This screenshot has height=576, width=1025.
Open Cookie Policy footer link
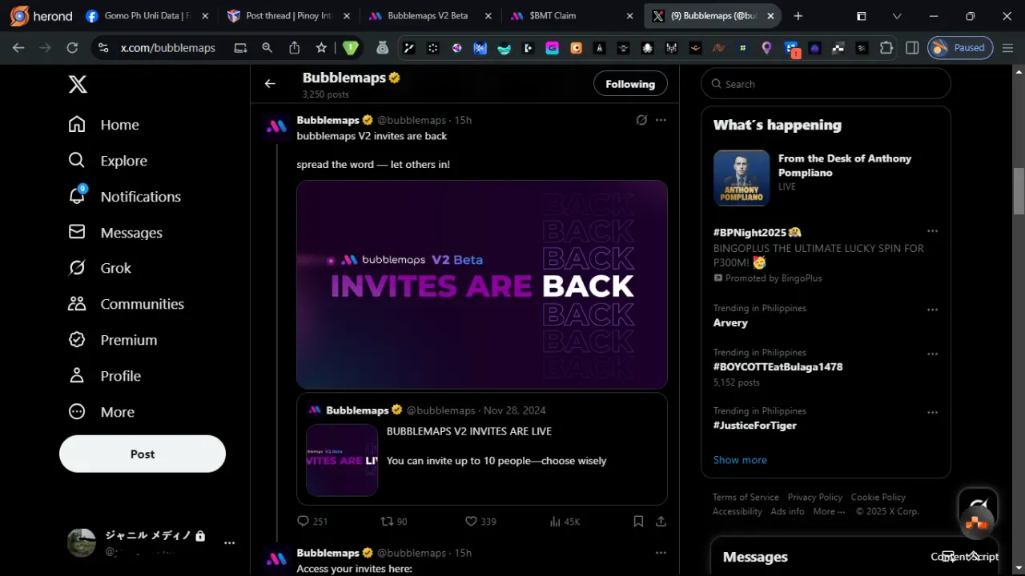click(x=878, y=498)
